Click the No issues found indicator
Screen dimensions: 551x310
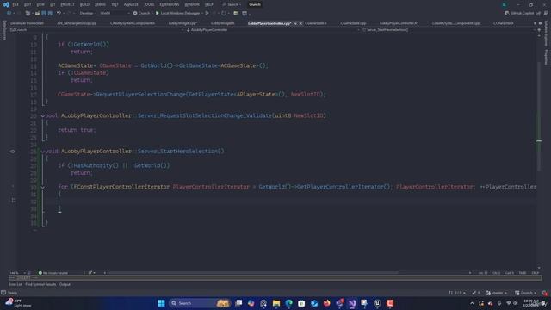tap(53, 273)
